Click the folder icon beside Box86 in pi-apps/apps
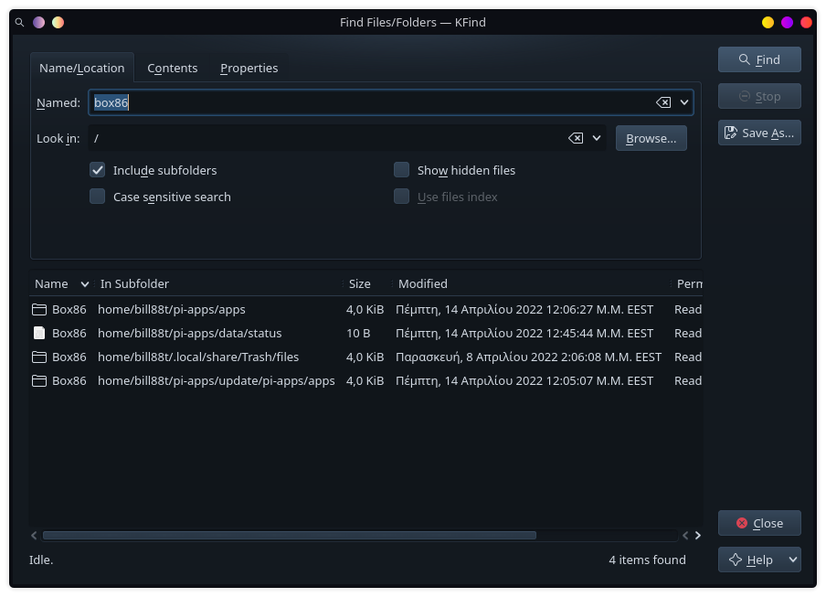The width and height of the screenshot is (826, 597). click(39, 309)
